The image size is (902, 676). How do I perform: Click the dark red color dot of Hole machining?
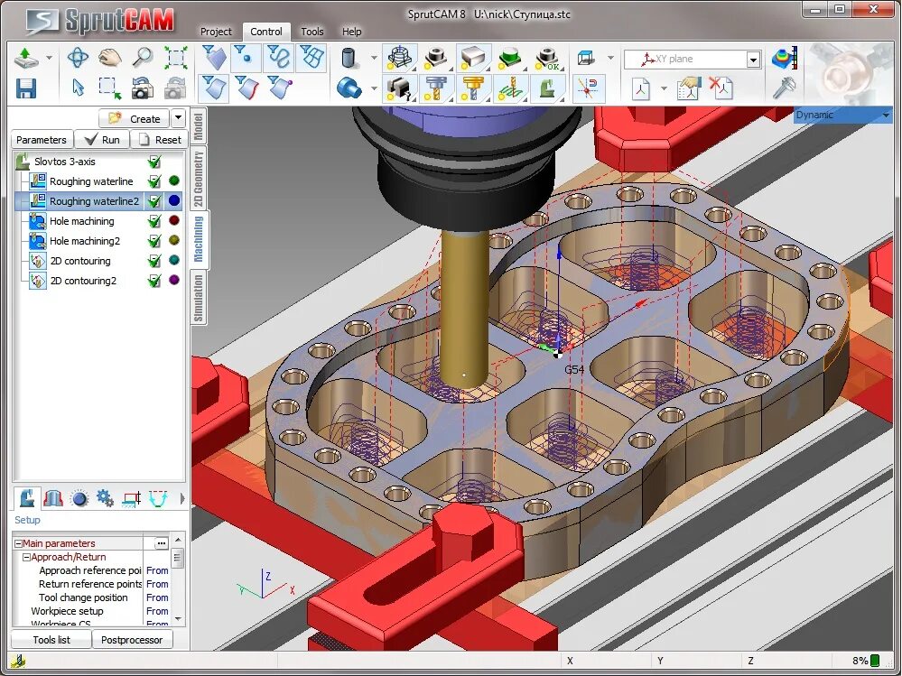(x=174, y=220)
